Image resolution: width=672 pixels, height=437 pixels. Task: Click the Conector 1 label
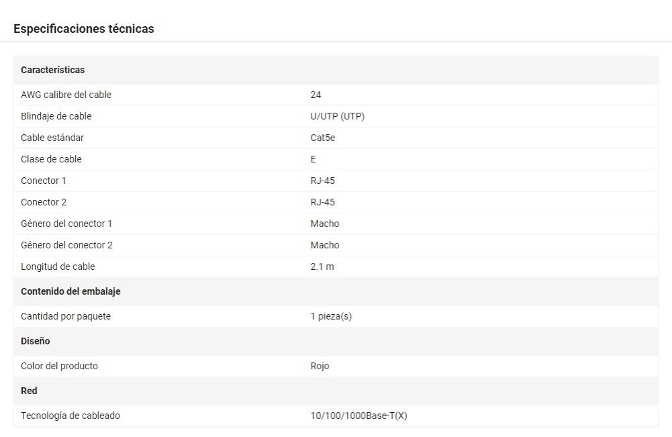pos(44,181)
